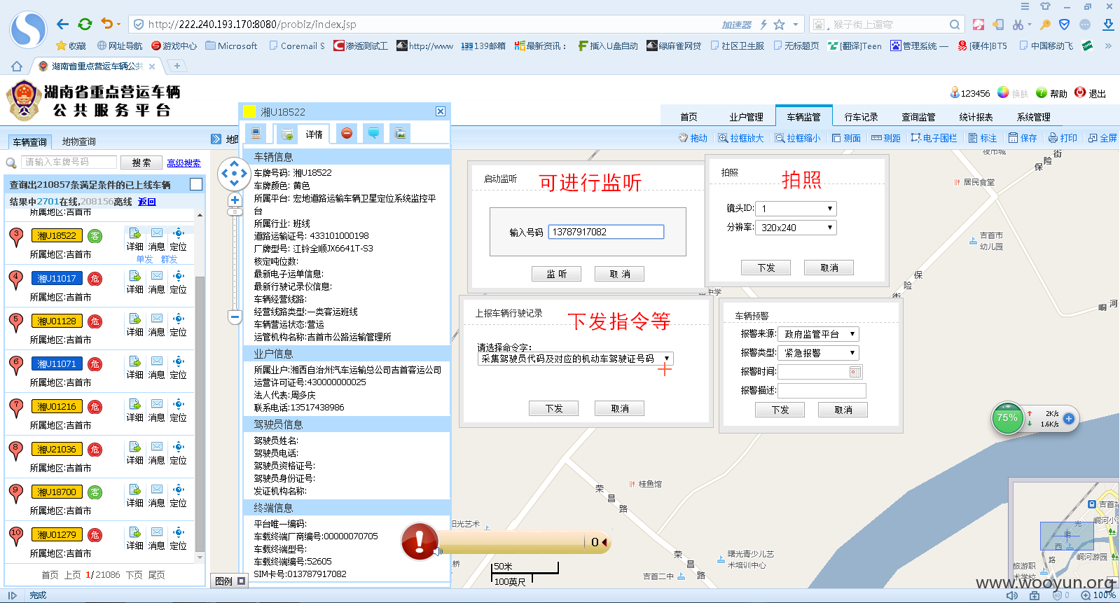Open the 报警来源 dropdown
The width and height of the screenshot is (1120, 603).
tap(818, 334)
